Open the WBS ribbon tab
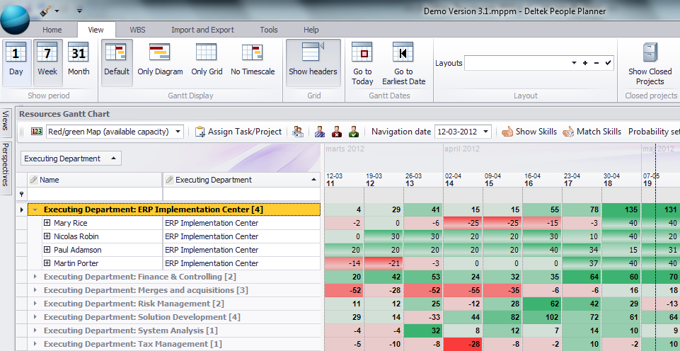Image resolution: width=680 pixels, height=351 pixels. pos(137,30)
